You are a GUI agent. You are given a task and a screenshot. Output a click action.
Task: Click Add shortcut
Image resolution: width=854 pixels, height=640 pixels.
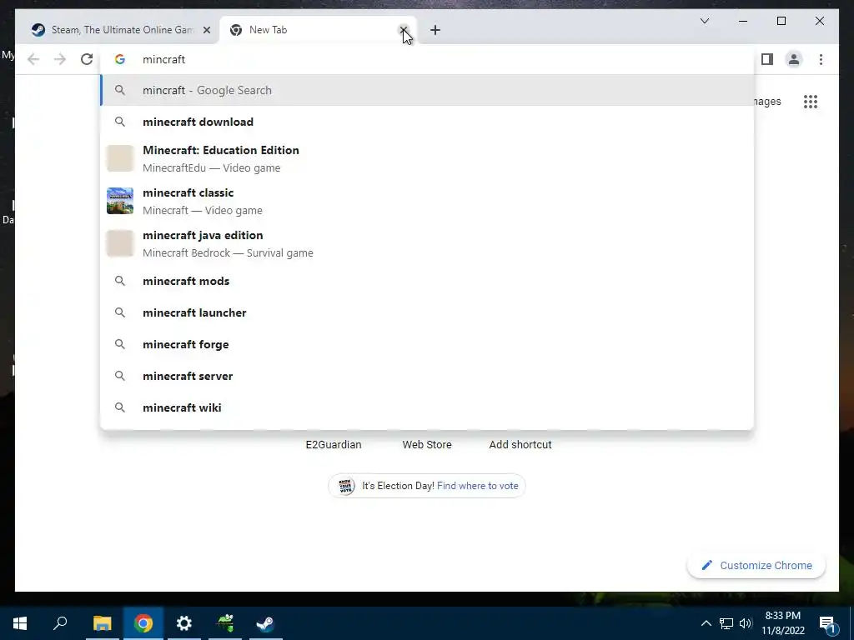point(520,445)
